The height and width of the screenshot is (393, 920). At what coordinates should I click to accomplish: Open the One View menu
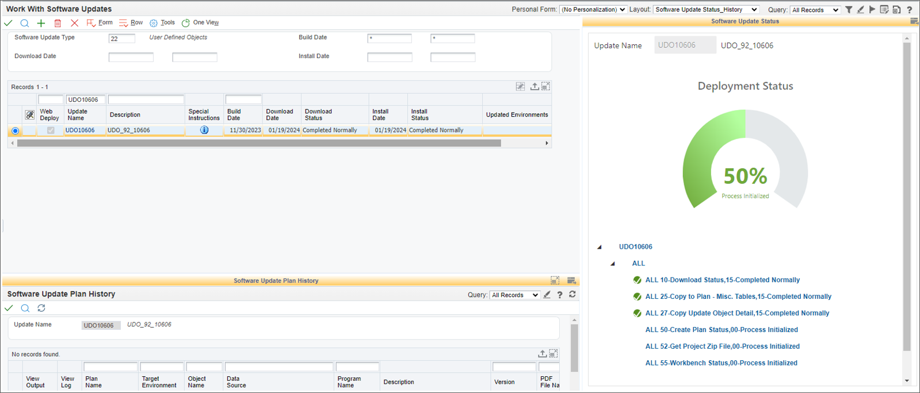click(200, 23)
